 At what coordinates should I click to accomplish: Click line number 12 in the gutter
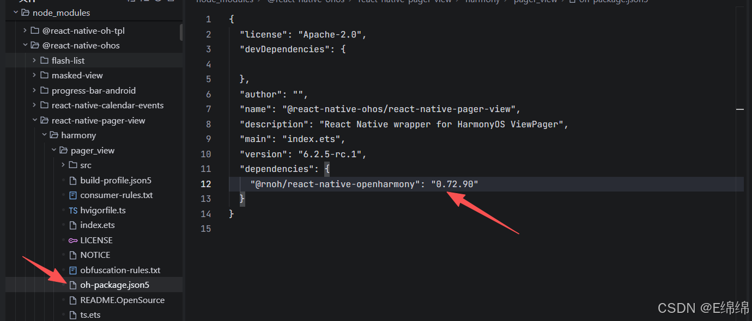[x=205, y=184]
